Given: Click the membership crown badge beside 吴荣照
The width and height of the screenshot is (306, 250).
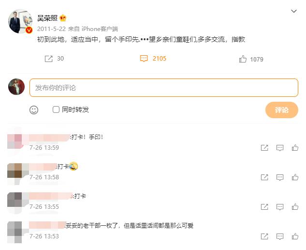Looking at the screenshot, I should pyautogui.click(x=63, y=18).
